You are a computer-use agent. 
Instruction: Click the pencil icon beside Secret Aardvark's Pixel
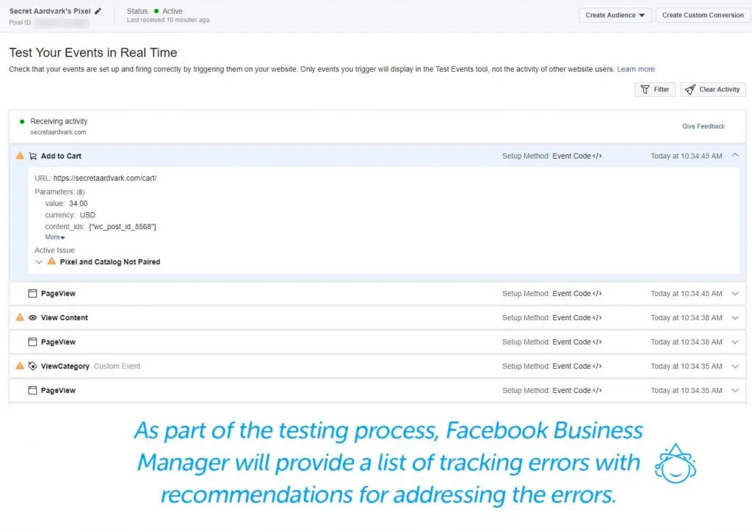[96, 10]
